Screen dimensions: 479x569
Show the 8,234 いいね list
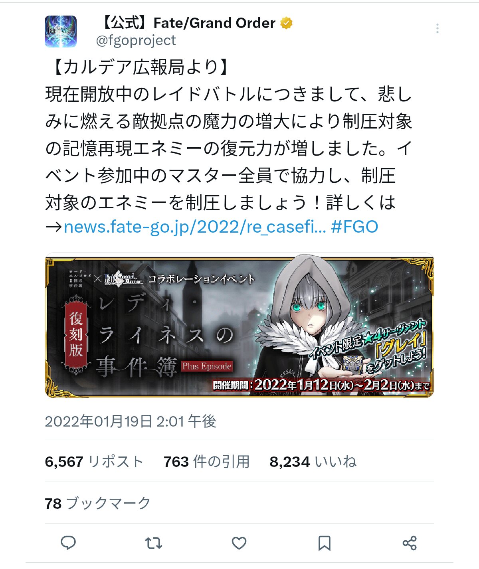tap(313, 462)
